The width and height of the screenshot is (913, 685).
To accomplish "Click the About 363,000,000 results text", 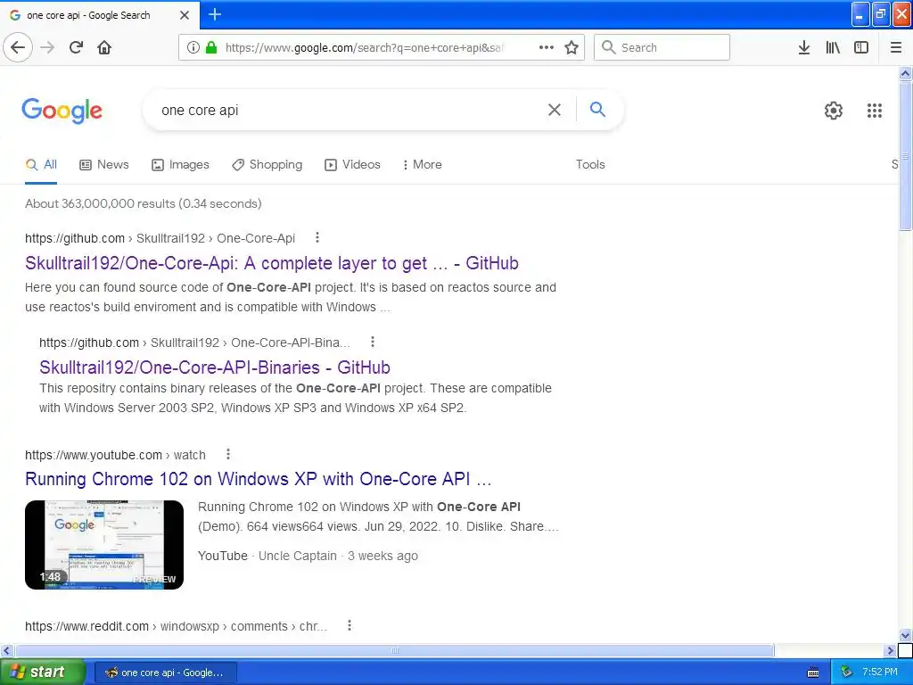I will click(144, 204).
